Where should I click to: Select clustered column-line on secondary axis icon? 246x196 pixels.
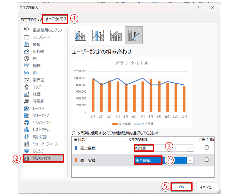tap(98, 36)
